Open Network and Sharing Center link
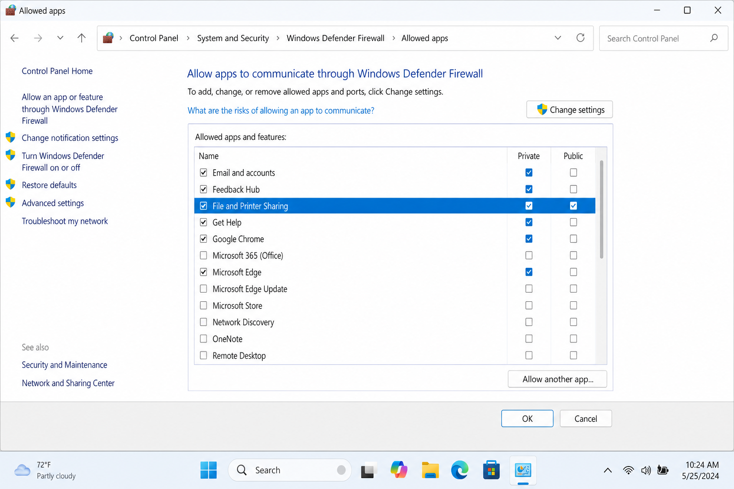 tap(68, 383)
